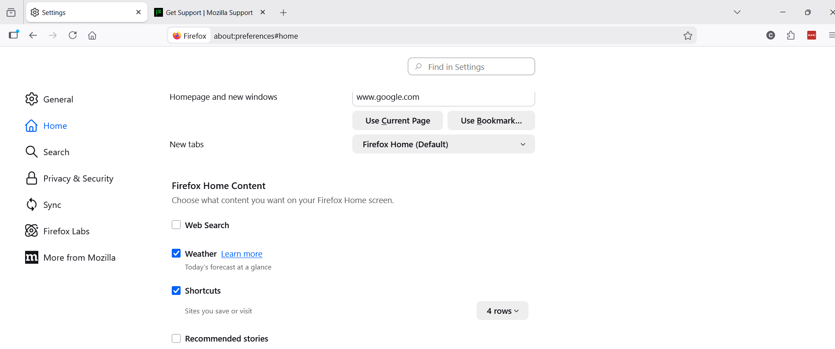This screenshot has height=349, width=835.
Task: Open Weather Learn more link
Action: [x=241, y=254]
